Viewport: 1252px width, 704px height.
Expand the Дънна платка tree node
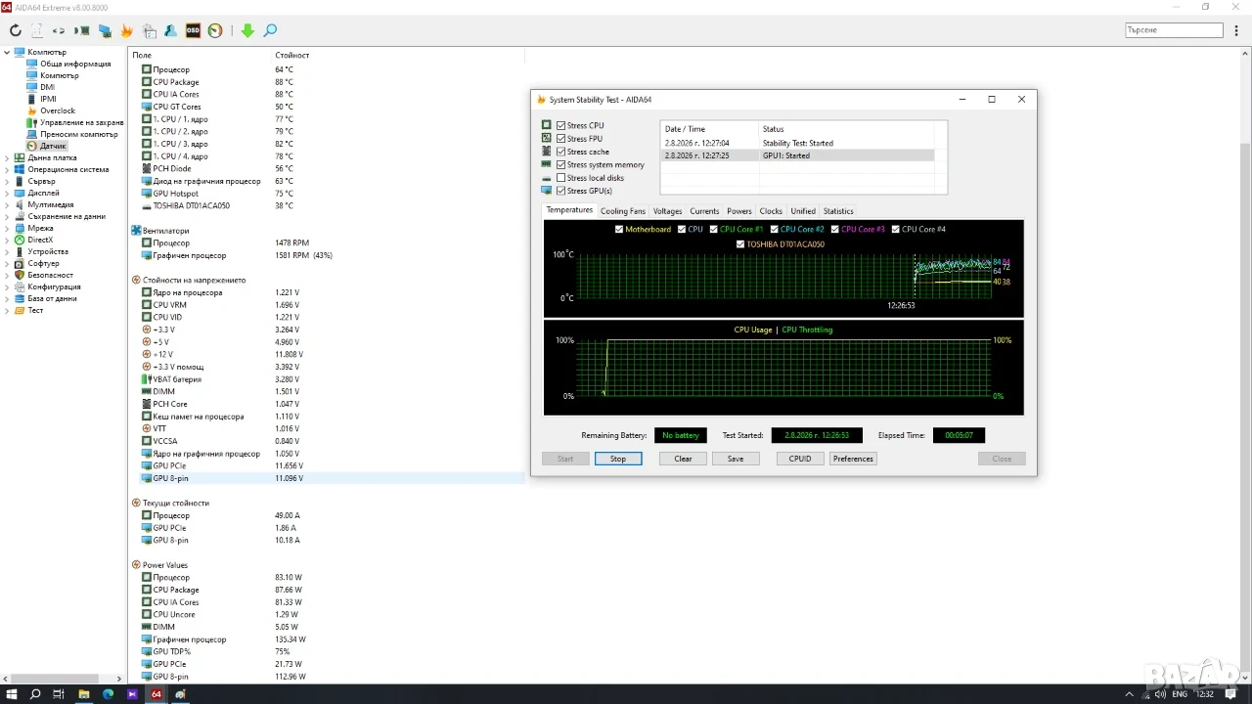pos(8,157)
